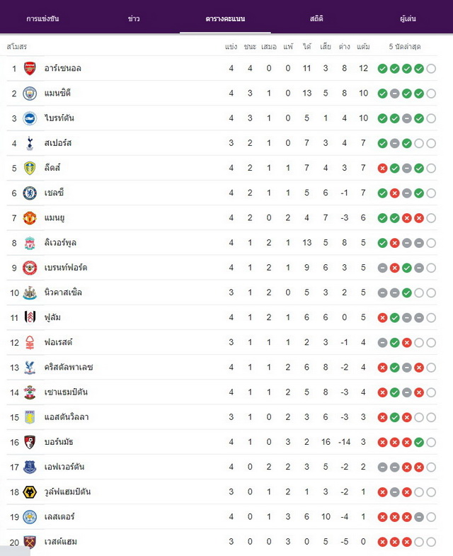Switch to the การแข่งขัน tab
Viewport: 453px width, 556px height.
click(42, 19)
